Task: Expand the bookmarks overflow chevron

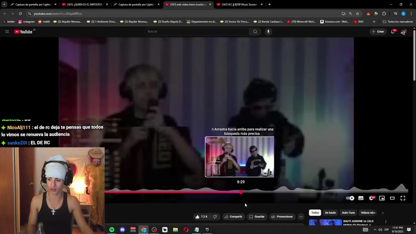Action: 374,22
